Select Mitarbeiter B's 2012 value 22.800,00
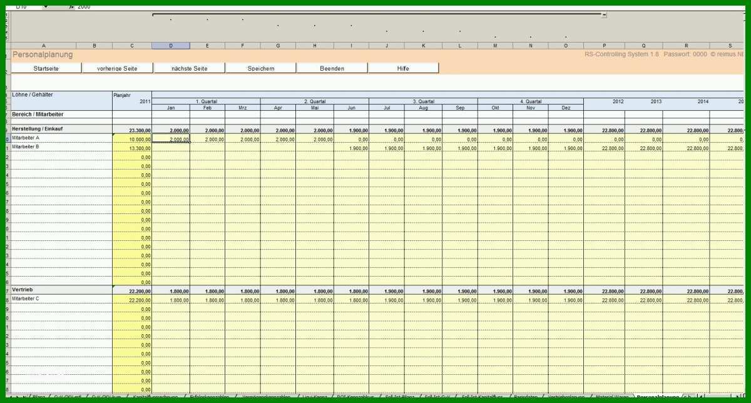751x403 pixels. [x=604, y=148]
